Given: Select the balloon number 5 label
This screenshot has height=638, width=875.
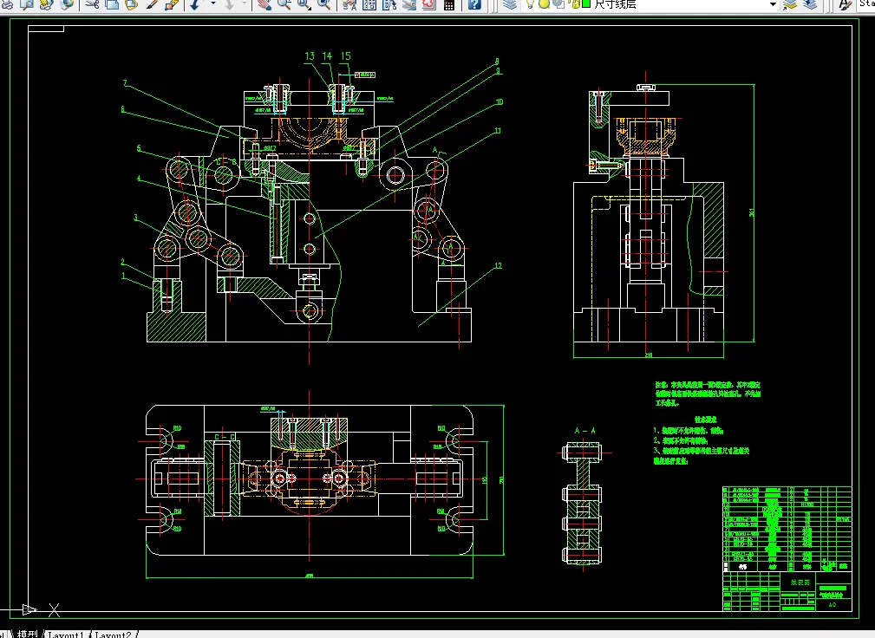Looking at the screenshot, I should pyautogui.click(x=139, y=148).
